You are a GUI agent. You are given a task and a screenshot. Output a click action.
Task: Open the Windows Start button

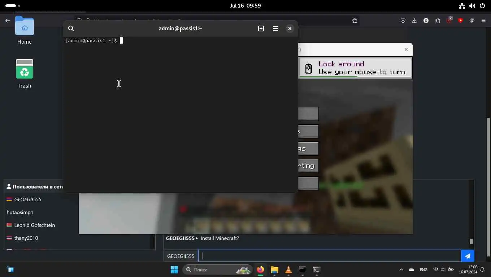[174, 269]
